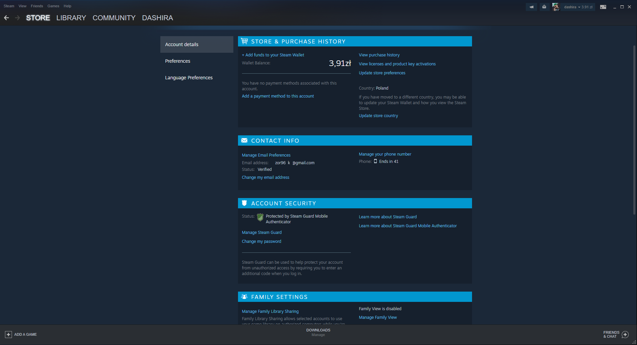
Task: Enter Big Picture mode
Action: click(x=603, y=7)
